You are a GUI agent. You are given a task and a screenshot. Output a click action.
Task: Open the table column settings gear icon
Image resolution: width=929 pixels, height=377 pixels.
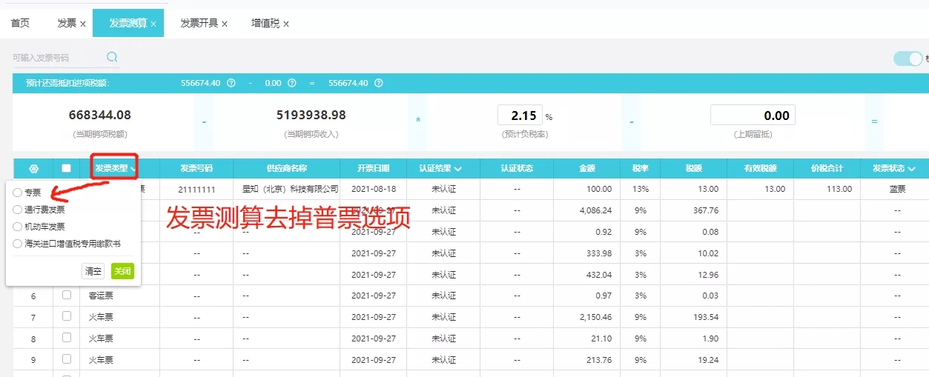(x=33, y=168)
